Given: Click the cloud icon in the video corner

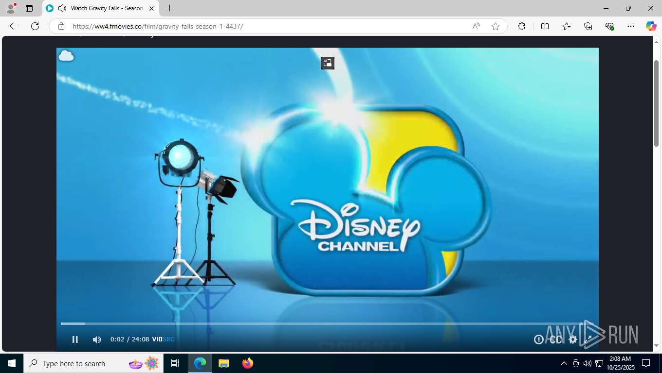Looking at the screenshot, I should point(66,56).
